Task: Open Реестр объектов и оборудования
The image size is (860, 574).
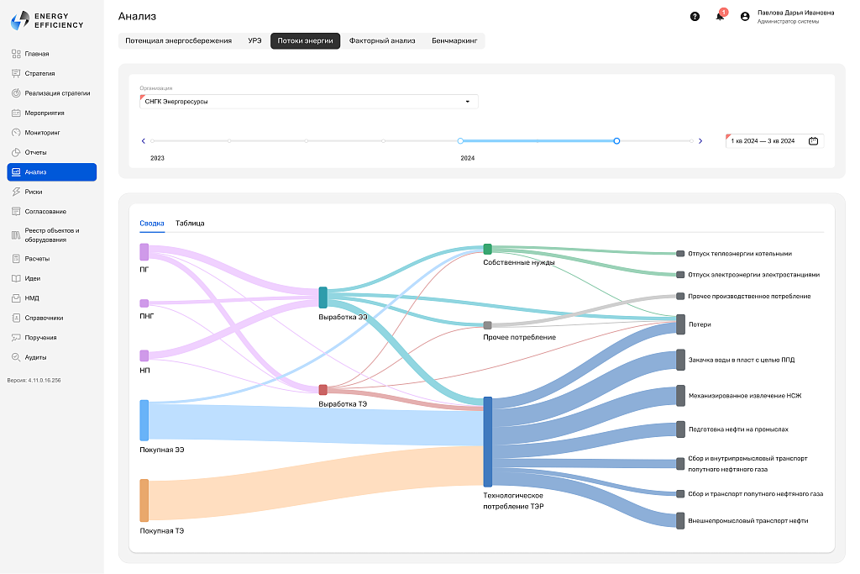Action: point(51,234)
